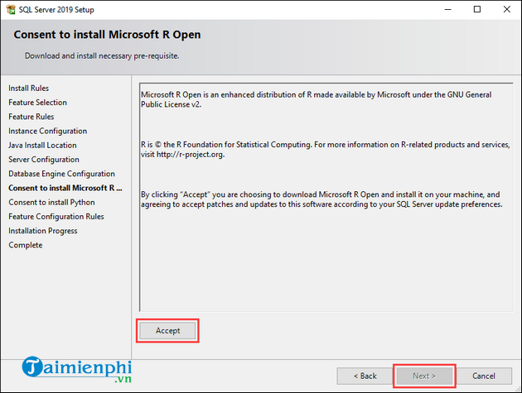Click the window resize grip corner
The width and height of the screenshot is (522, 393).
coord(518,389)
